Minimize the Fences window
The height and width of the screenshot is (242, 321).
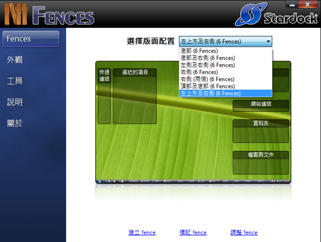[x=292, y=4]
